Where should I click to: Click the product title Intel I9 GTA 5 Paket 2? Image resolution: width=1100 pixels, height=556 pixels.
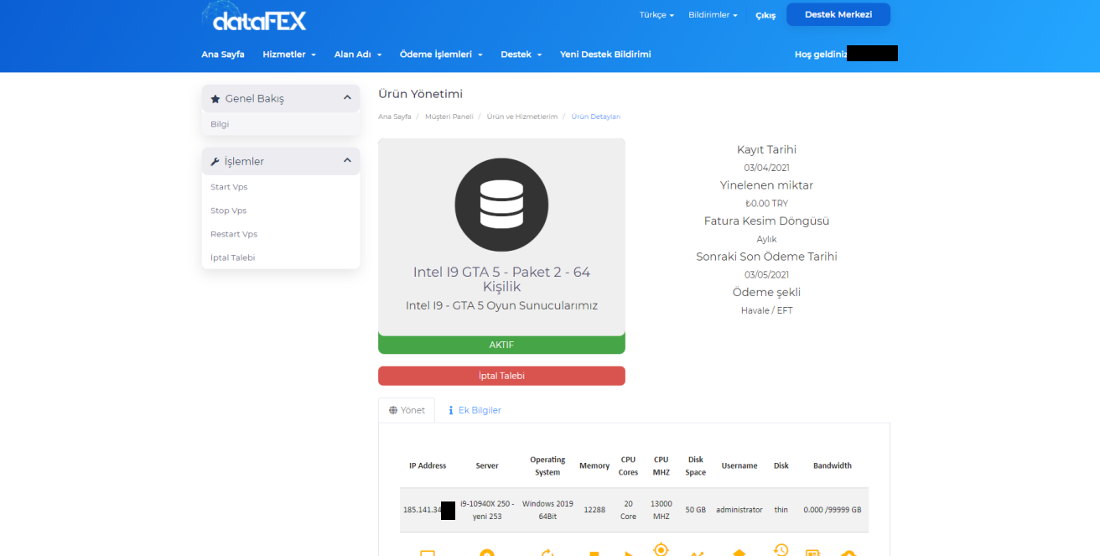coord(501,279)
